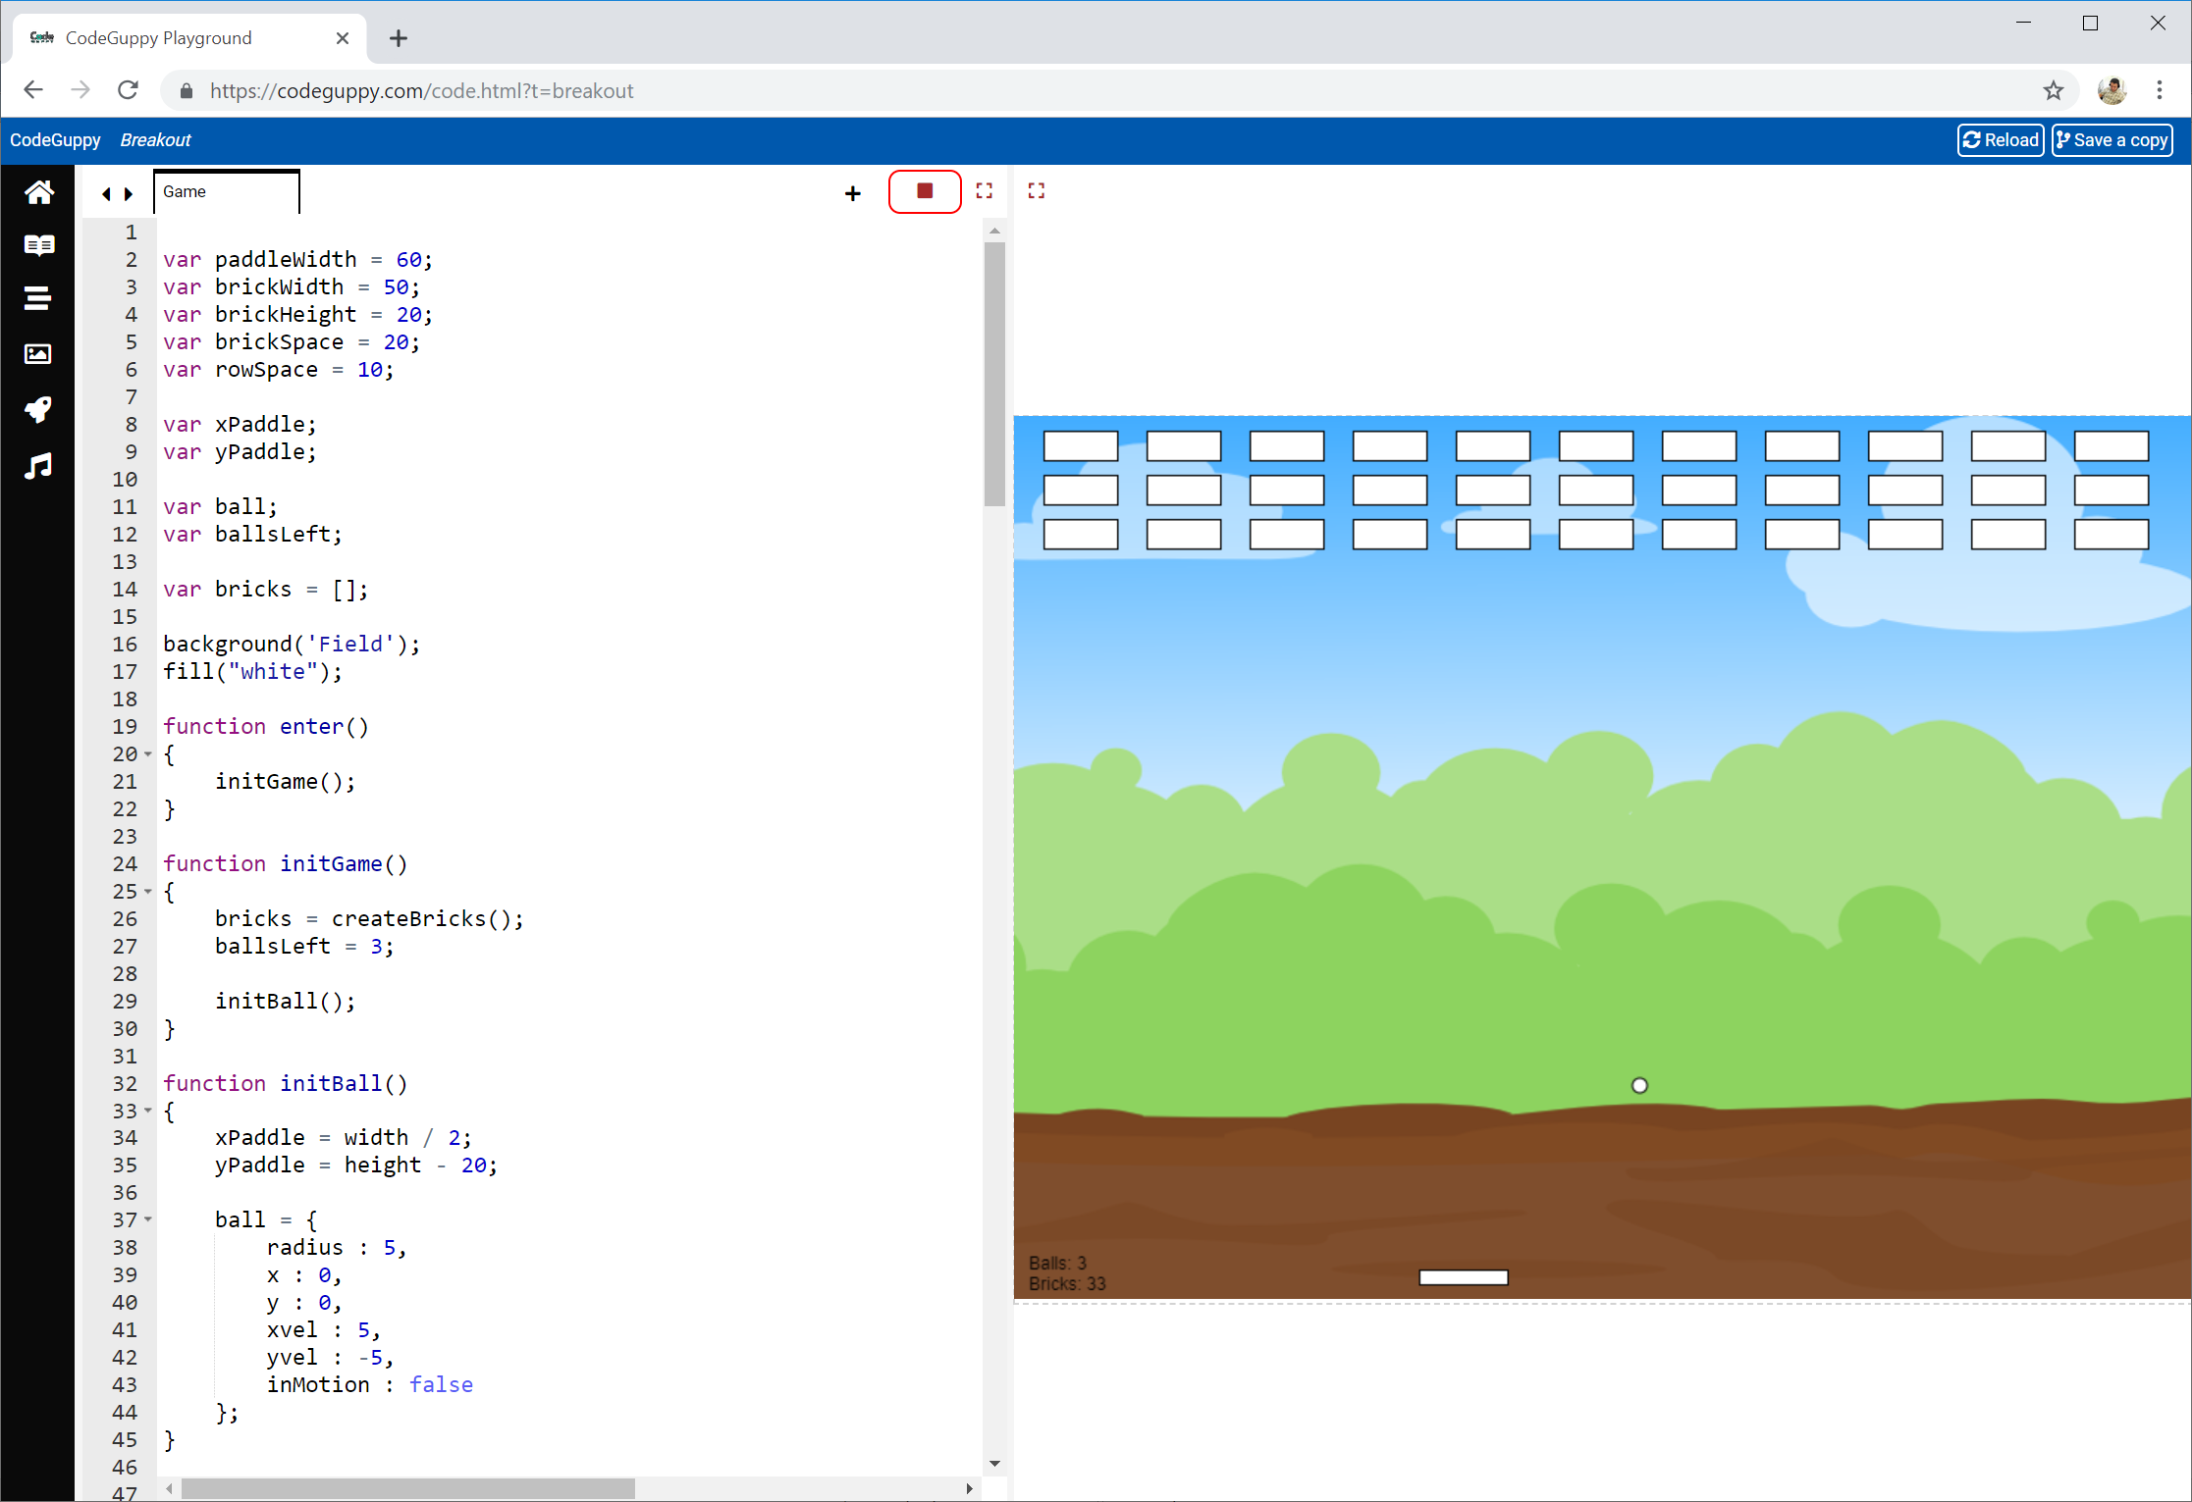The image size is (2192, 1502).
Task: Open the book tutorials sidebar icon
Action: click(x=38, y=245)
